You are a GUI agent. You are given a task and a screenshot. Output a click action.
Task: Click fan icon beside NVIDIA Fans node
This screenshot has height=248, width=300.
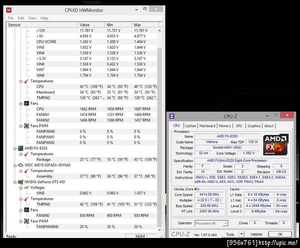26,210
